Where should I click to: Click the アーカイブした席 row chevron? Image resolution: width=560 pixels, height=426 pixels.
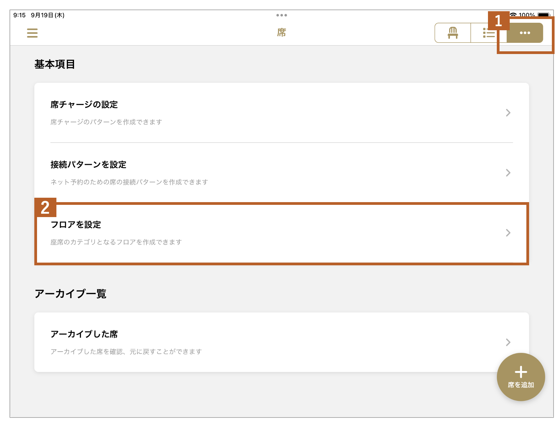click(x=508, y=342)
